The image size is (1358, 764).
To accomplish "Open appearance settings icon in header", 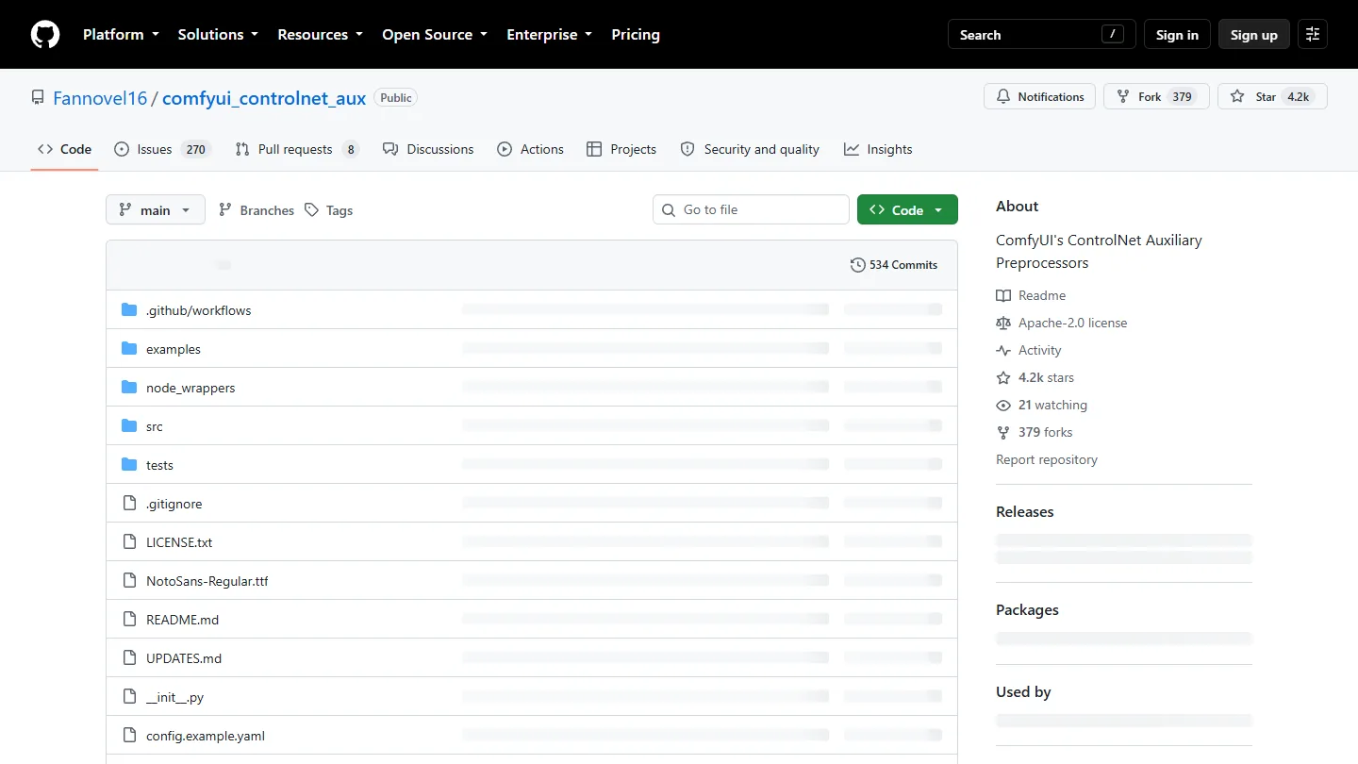I will coord(1313,35).
